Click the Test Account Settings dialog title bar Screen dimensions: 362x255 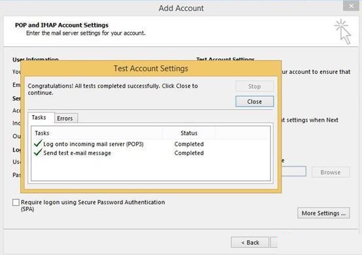click(151, 69)
